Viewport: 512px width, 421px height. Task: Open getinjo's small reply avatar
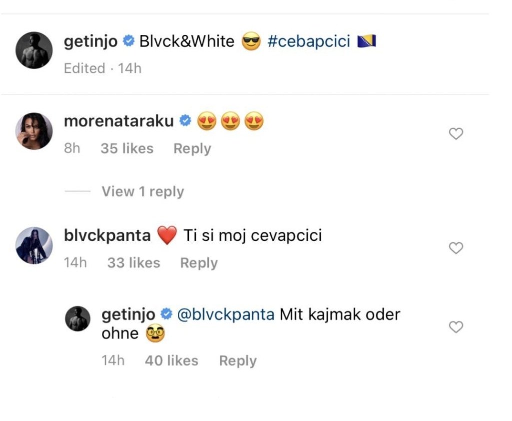click(77, 319)
